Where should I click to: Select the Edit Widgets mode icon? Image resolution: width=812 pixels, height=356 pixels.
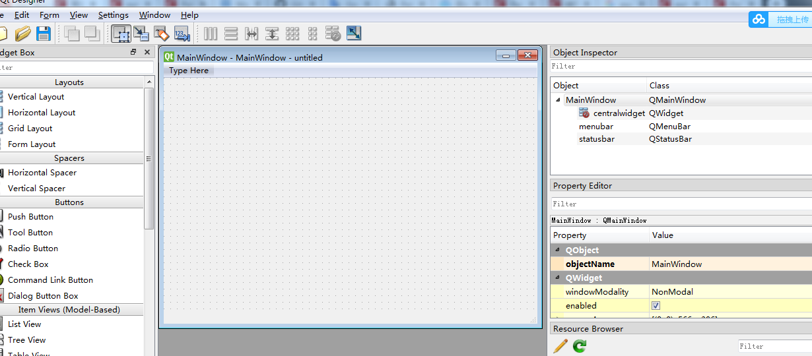point(121,34)
